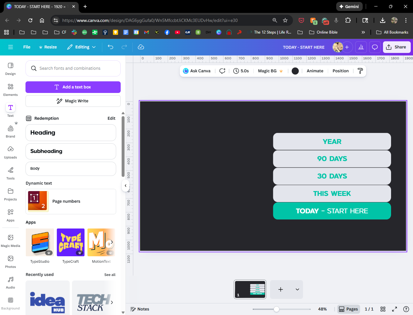Click the dark background color swatch
The image size is (413, 315).
tap(295, 71)
